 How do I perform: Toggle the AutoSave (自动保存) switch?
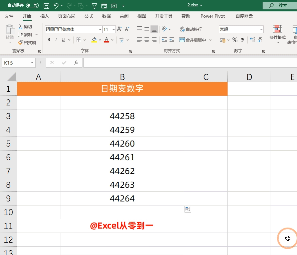click(x=32, y=5)
